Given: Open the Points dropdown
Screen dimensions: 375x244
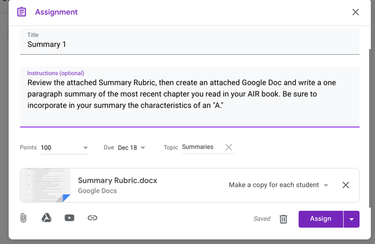Looking at the screenshot, I should point(86,148).
